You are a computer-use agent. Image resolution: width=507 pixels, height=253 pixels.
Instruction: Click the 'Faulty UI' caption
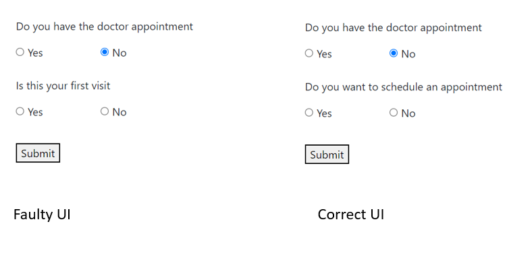click(x=42, y=215)
